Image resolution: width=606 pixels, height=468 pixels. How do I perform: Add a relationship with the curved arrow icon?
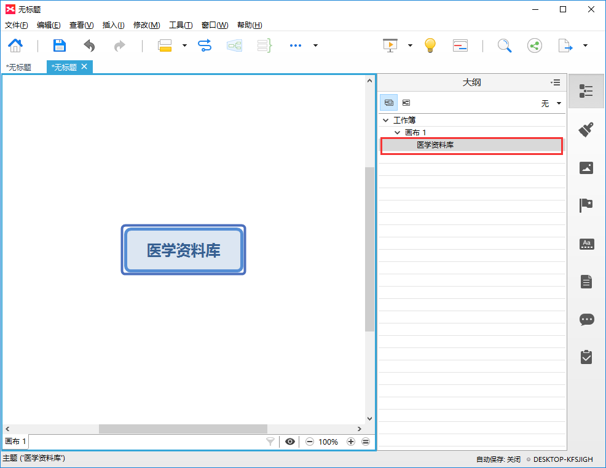(205, 46)
